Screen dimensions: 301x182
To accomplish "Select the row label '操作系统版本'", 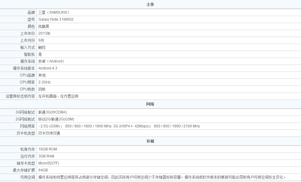I will point(24,68).
